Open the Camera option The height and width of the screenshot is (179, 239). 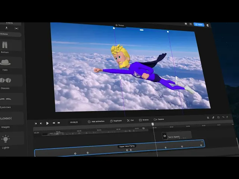(x=159, y=119)
